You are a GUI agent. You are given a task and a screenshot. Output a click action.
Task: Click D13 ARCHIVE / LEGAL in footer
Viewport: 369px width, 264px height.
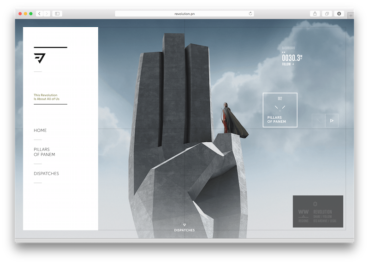(x=325, y=221)
